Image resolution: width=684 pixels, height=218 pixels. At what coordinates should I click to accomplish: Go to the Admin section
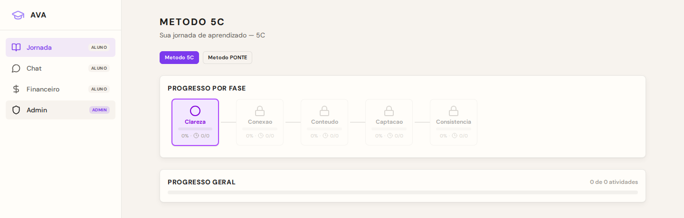click(x=60, y=110)
